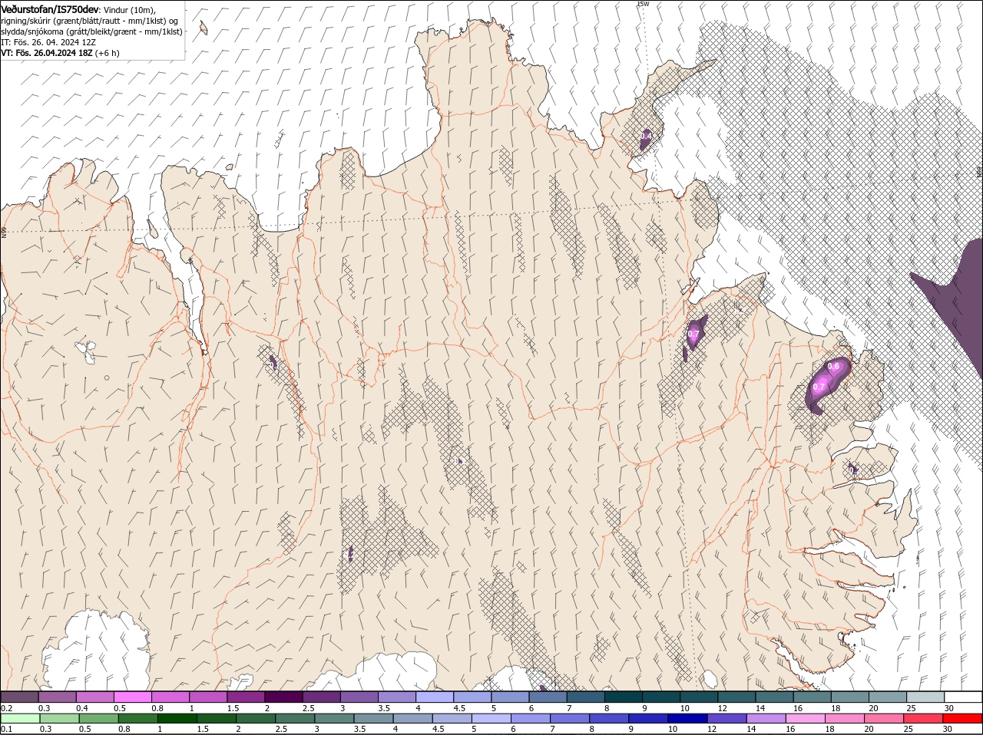Screen dimensions: 983x735
Task: Click the 0.1 label of the lower legend
Action: [6, 730]
